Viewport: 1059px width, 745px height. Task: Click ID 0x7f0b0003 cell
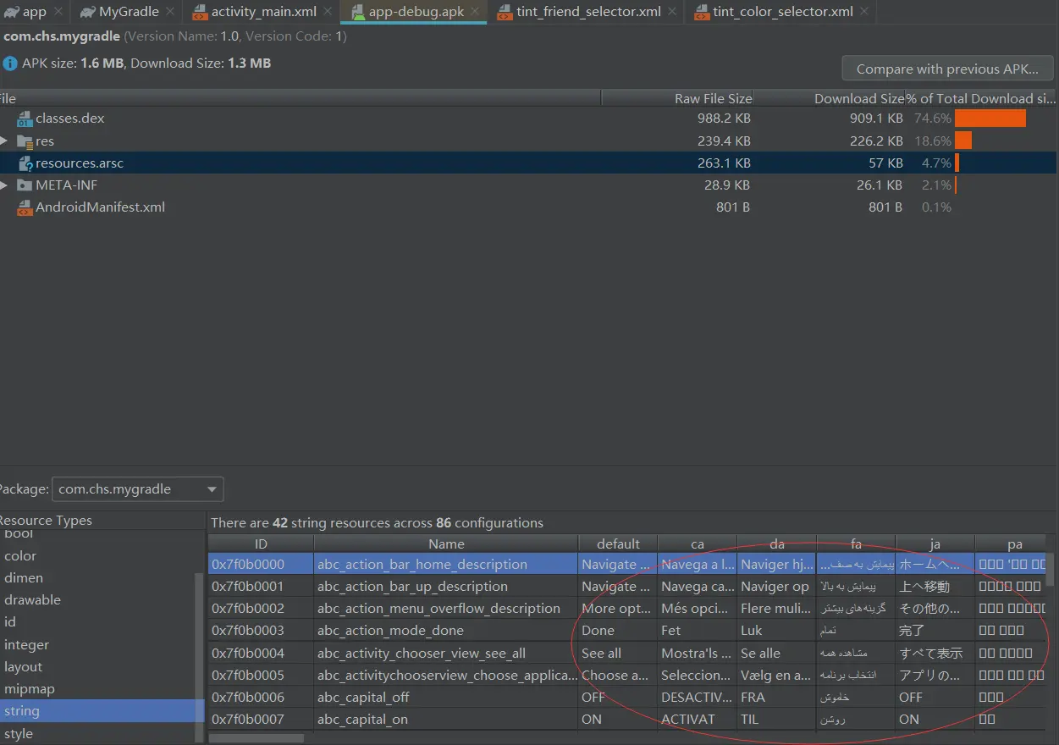coord(261,631)
